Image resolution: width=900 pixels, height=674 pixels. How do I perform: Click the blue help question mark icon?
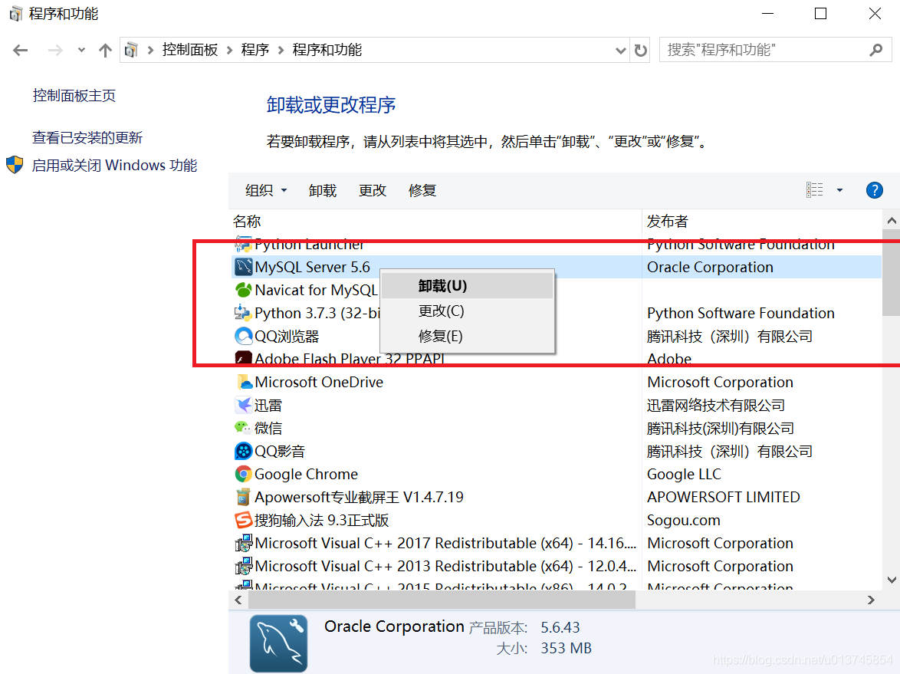(874, 190)
